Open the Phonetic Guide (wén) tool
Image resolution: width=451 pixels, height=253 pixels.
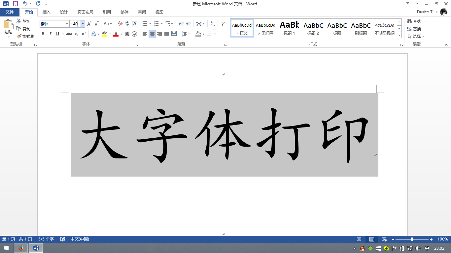click(x=127, y=24)
